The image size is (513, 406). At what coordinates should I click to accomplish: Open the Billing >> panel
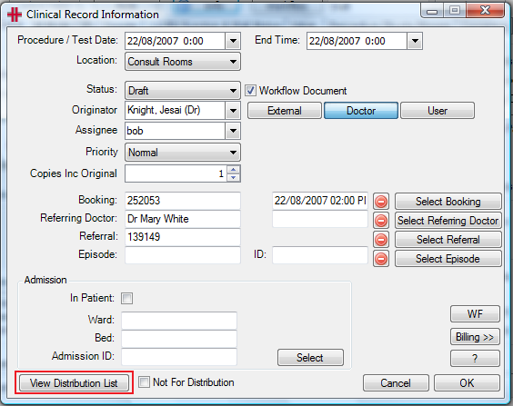tap(475, 337)
